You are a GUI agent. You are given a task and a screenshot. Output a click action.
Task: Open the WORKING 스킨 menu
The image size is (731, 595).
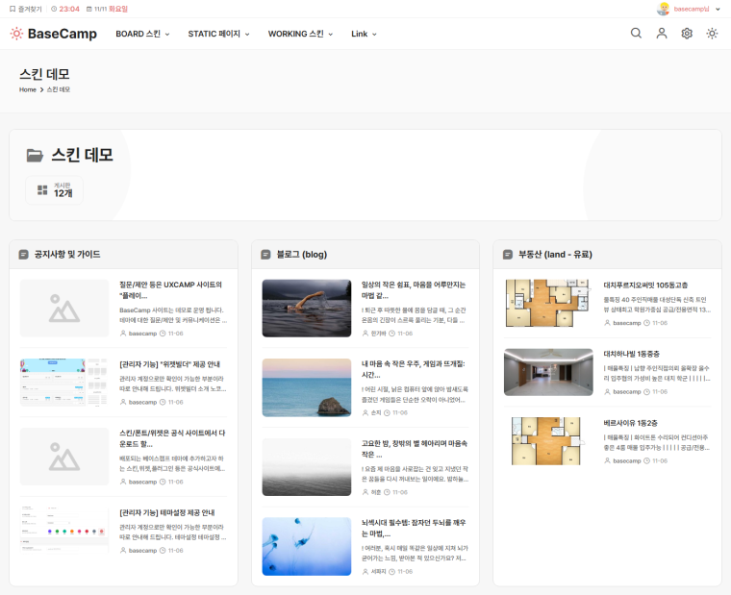[300, 34]
